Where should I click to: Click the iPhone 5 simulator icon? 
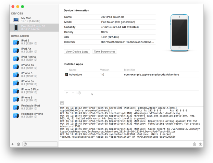point(16,75)
